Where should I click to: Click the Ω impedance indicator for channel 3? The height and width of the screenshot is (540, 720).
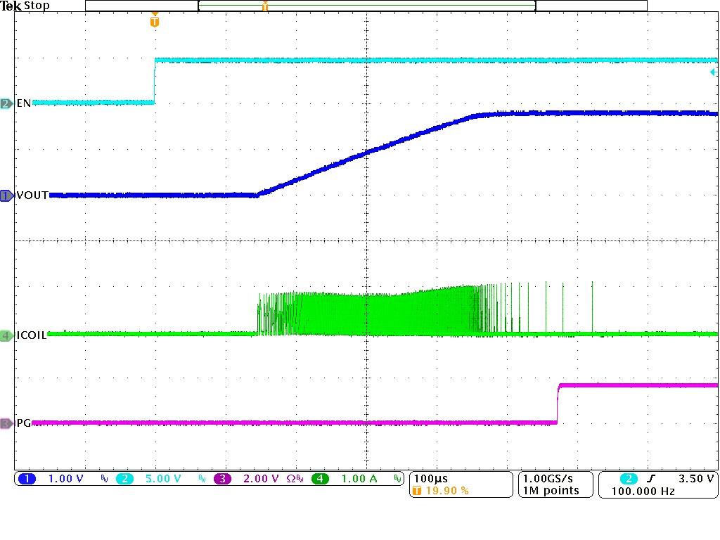290,479
